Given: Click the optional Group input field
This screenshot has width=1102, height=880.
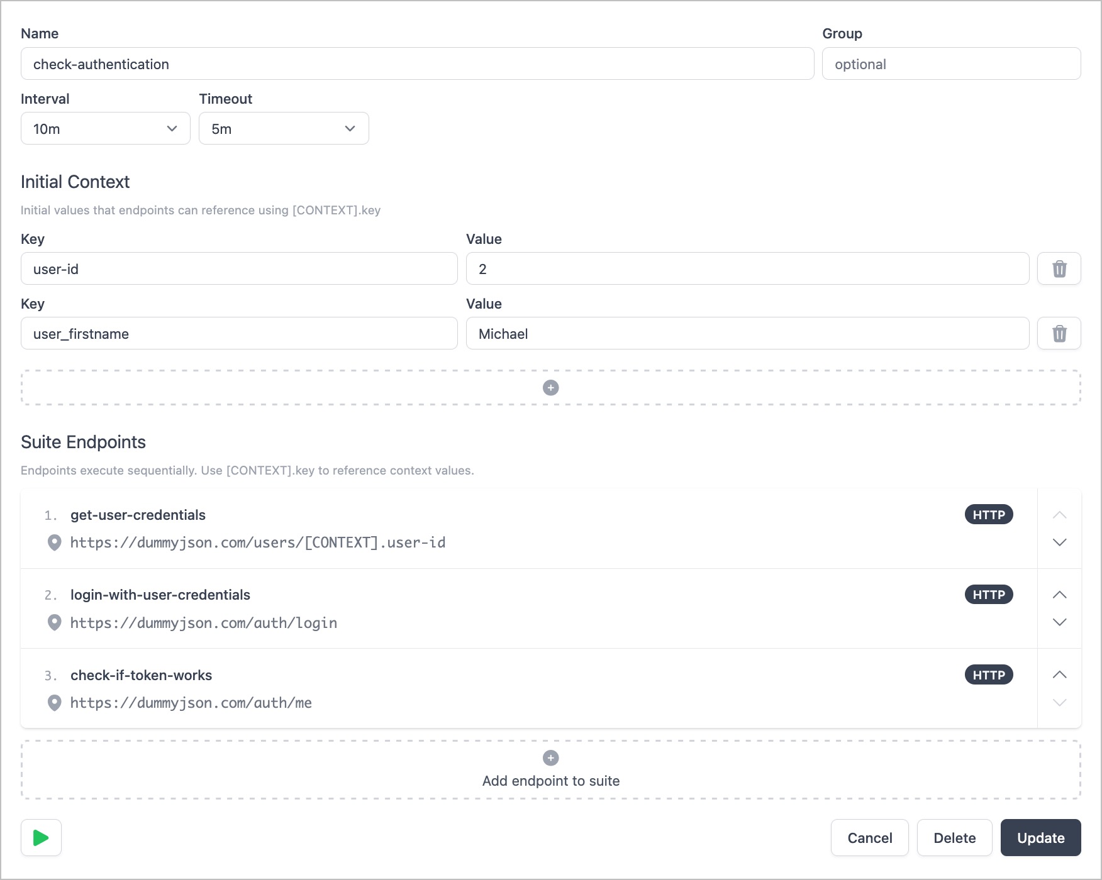Looking at the screenshot, I should click(x=950, y=63).
